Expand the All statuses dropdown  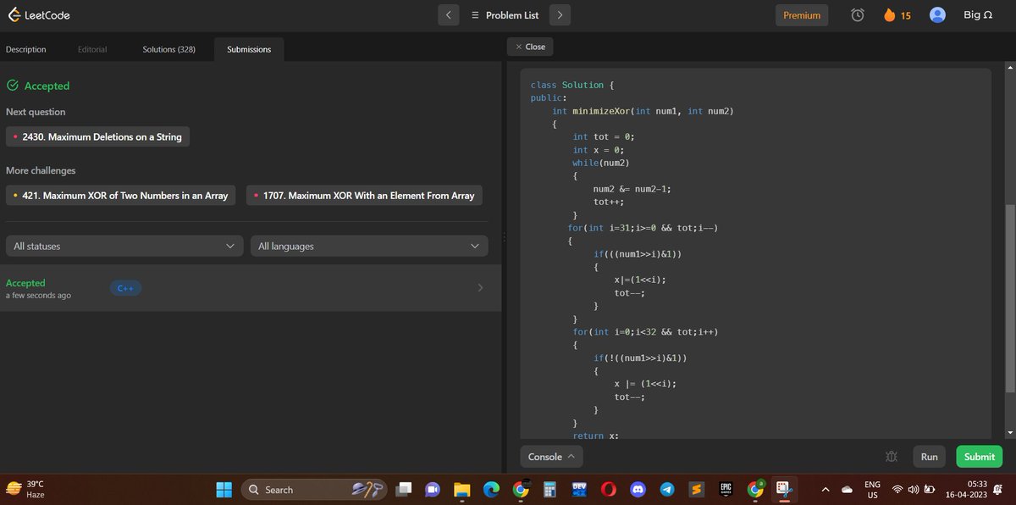click(124, 246)
